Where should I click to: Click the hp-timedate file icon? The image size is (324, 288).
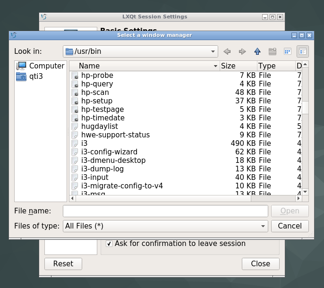click(75, 118)
